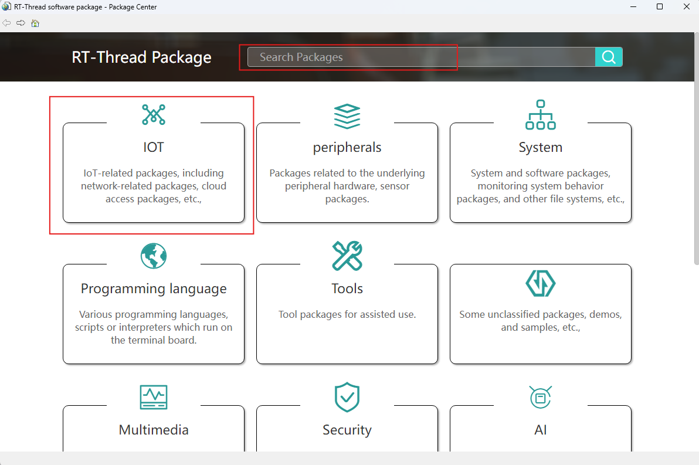Go back with the left arrow
The image size is (699, 465).
6,23
